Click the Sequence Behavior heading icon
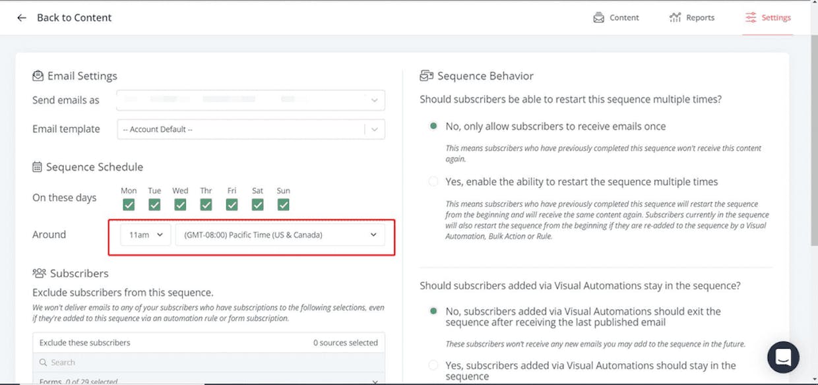Screen dimensions: 818x385 pos(426,76)
